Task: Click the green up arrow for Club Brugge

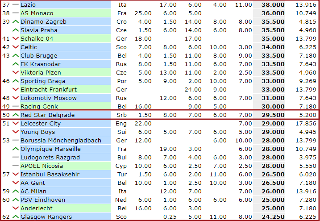Action: coord(16,55)
